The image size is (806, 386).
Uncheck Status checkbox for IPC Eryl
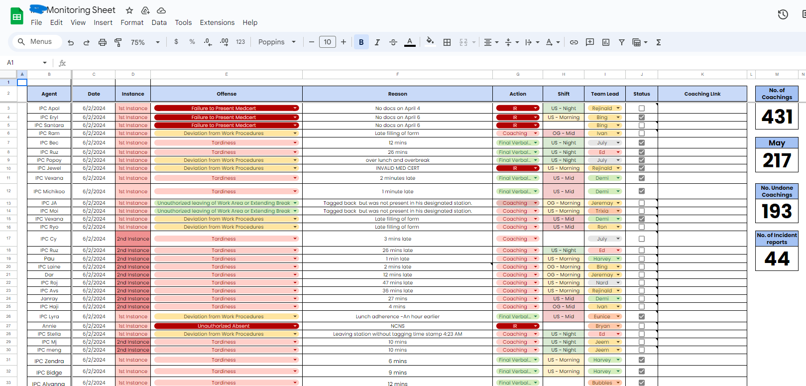coord(642,118)
